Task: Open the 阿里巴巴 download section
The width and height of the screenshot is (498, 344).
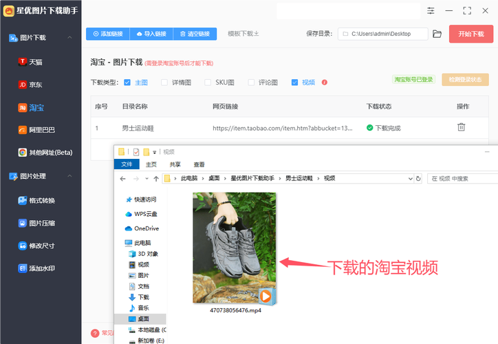Action: [36, 130]
